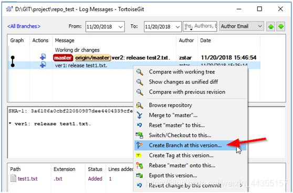This screenshot has width=293, height=193.
Task: Click the graph node of ver2 commit
Action: 13,57
